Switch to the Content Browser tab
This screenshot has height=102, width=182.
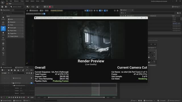click(x=6, y=67)
